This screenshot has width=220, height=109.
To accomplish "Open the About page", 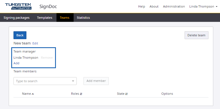I will click(154, 6).
